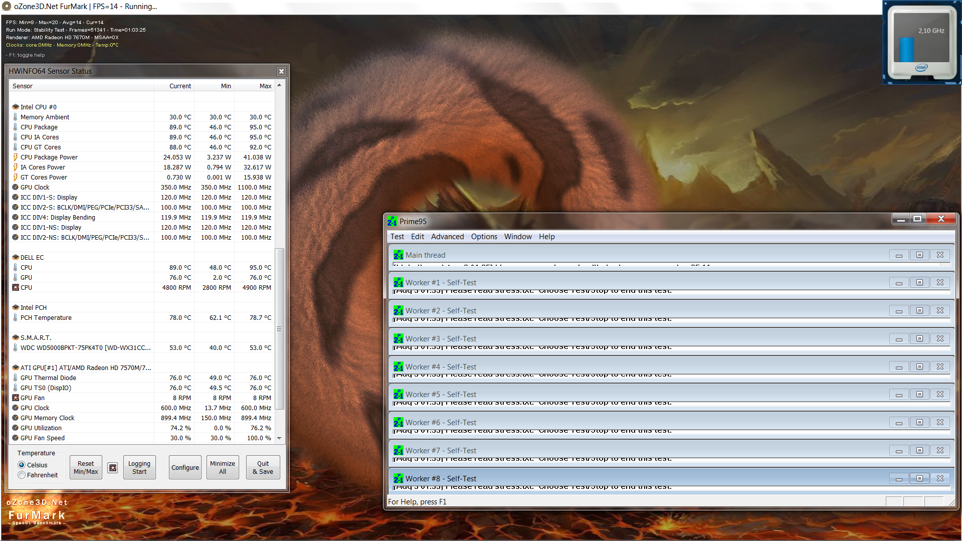
Task: Click the Worker #8 window icon
Action: pos(399,478)
